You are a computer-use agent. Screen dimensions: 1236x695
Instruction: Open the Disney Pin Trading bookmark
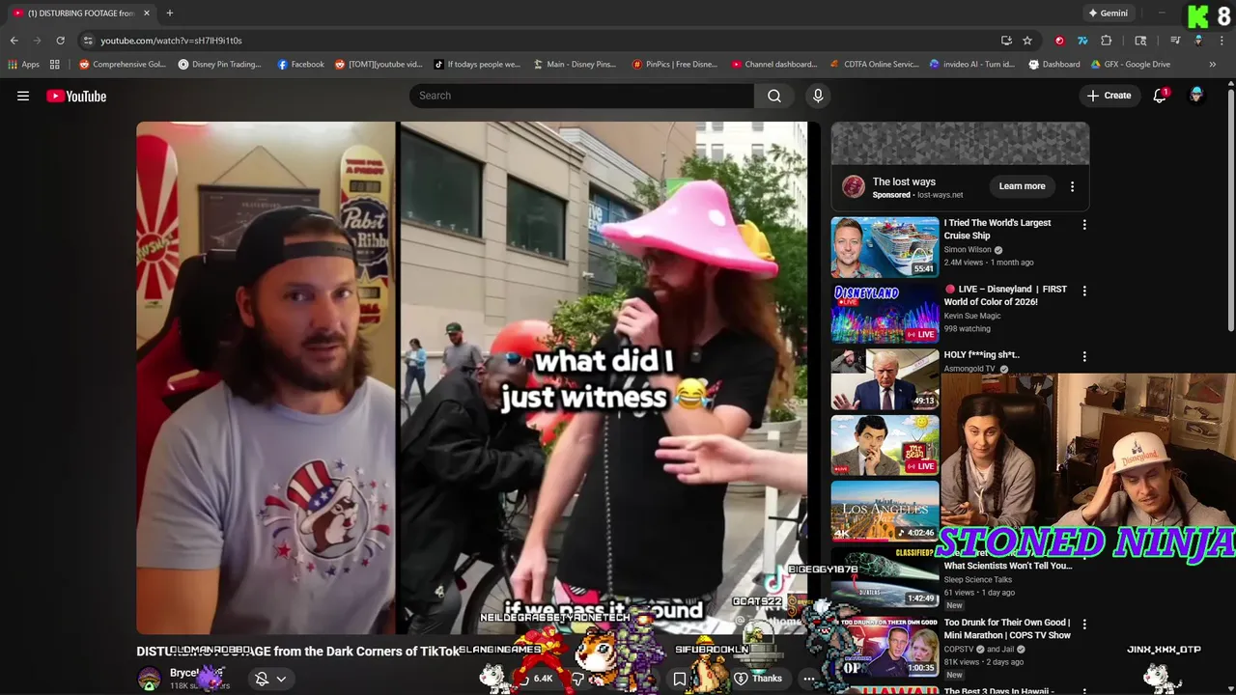pyautogui.click(x=220, y=65)
